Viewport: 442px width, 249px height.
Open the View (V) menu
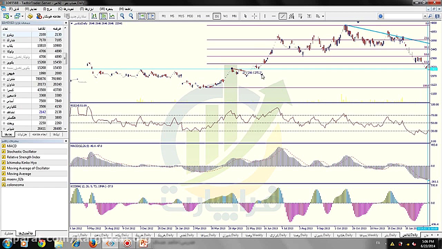pyautogui.click(x=31, y=9)
